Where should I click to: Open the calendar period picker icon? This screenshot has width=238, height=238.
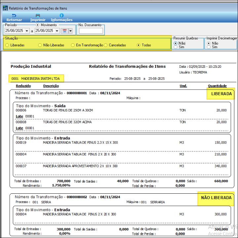click(x=65, y=31)
